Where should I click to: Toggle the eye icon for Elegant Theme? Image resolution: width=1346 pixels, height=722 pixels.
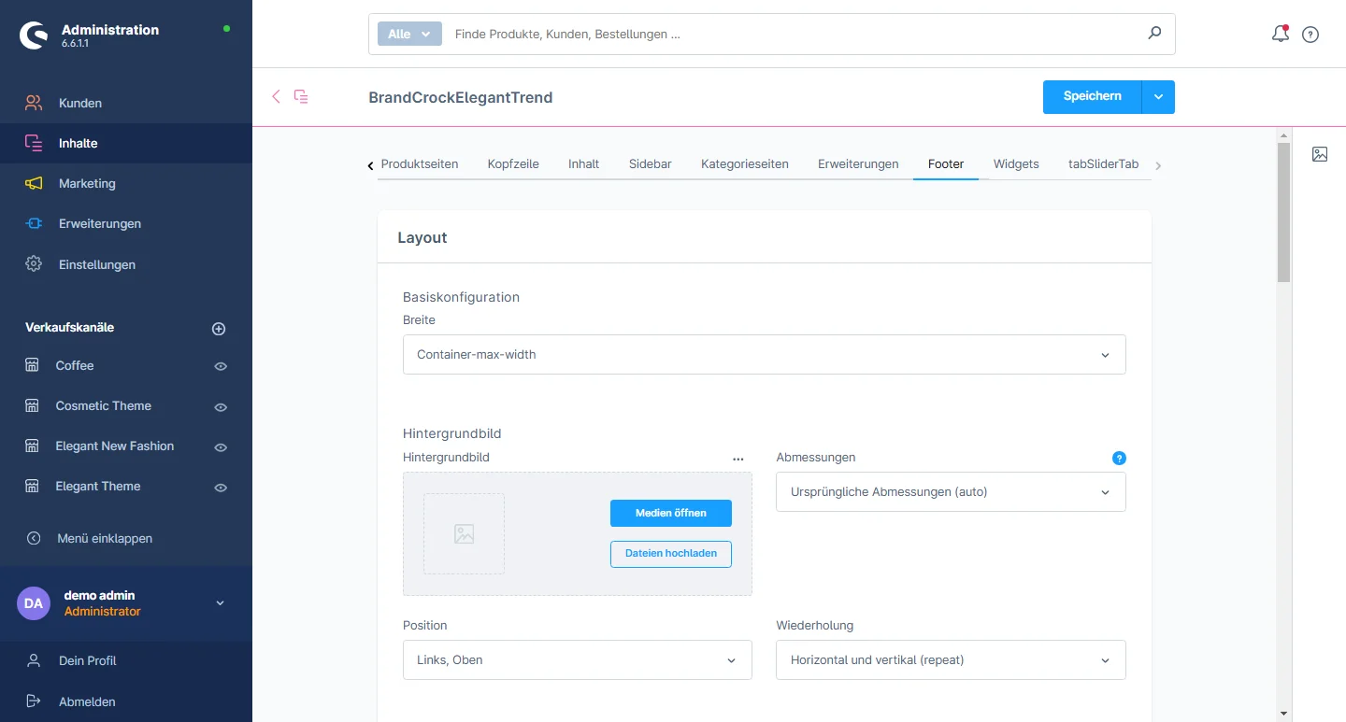tap(221, 488)
